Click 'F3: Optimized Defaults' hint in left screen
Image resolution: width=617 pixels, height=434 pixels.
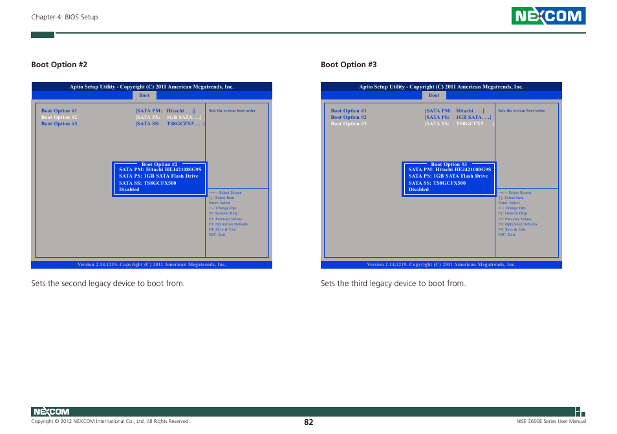pos(228,224)
